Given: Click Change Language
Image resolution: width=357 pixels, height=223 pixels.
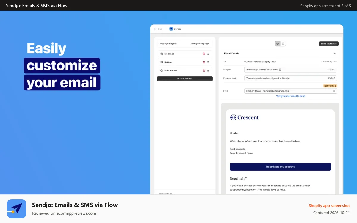Looking at the screenshot, I should (x=200, y=43).
